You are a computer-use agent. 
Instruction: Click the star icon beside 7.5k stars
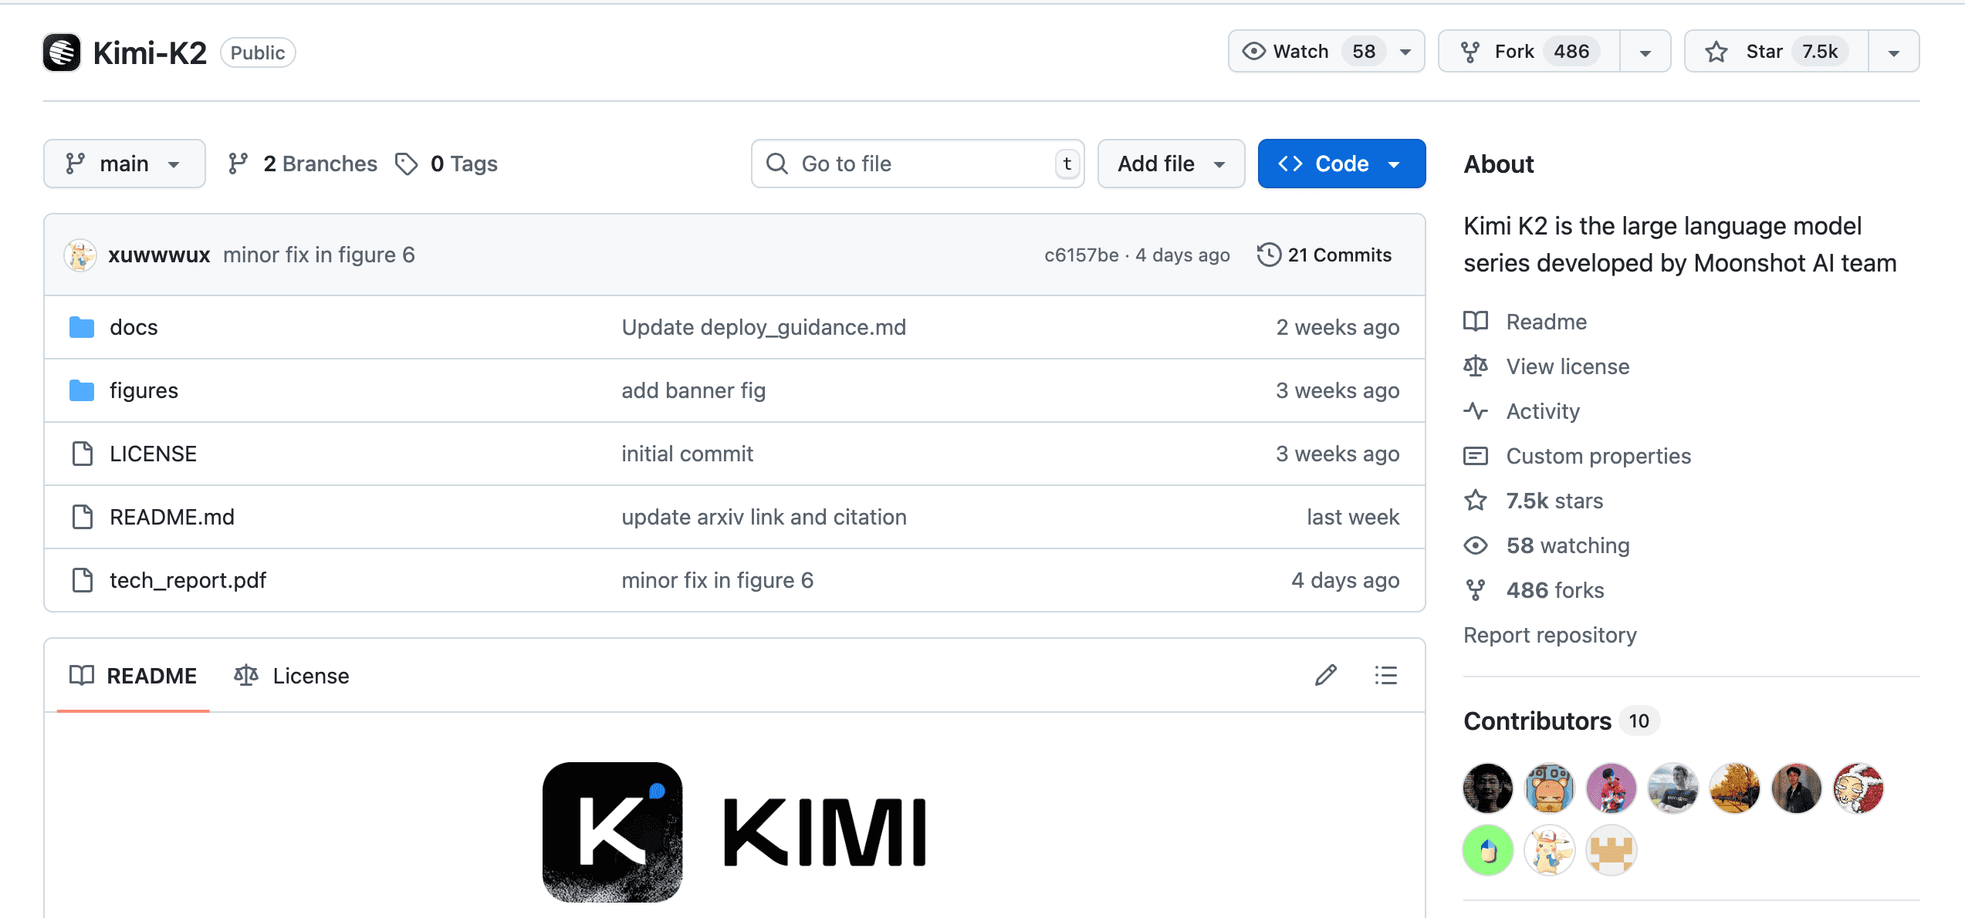coord(1476,501)
